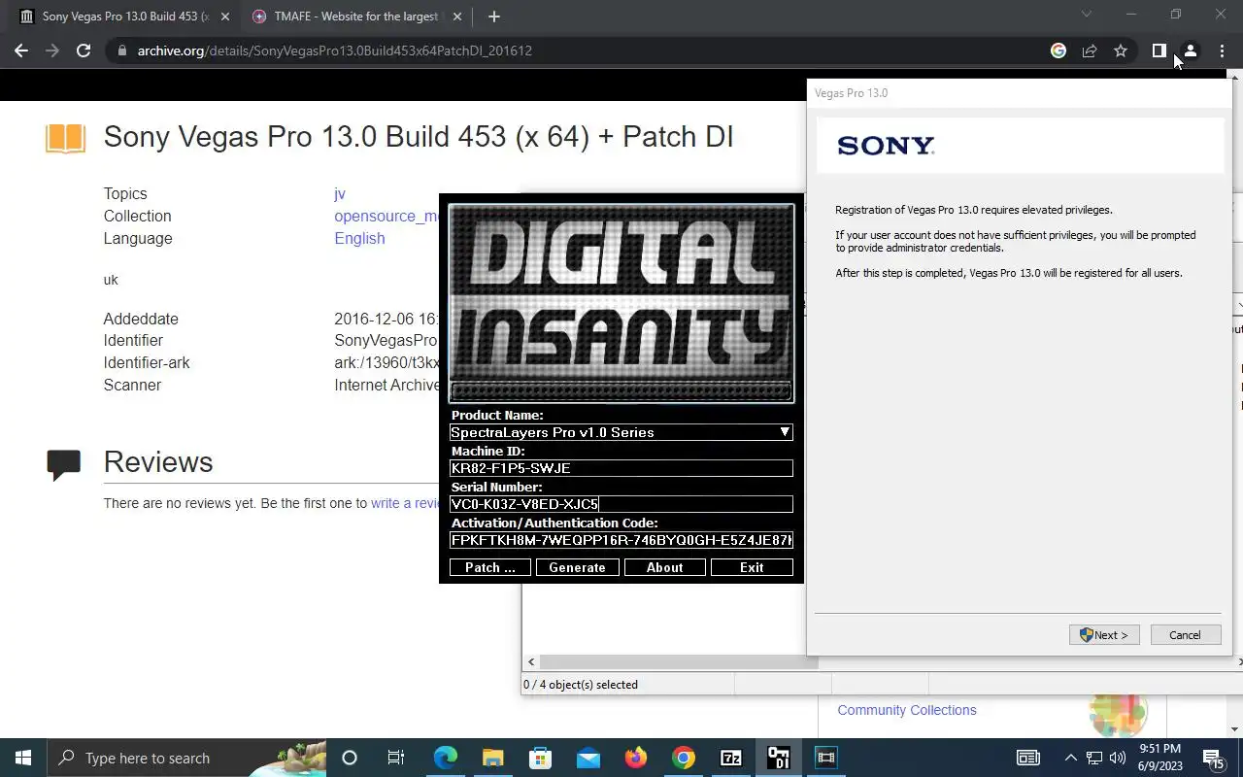Open the Windows Start menu
Screen dimensions: 1243x777
click(x=23, y=758)
